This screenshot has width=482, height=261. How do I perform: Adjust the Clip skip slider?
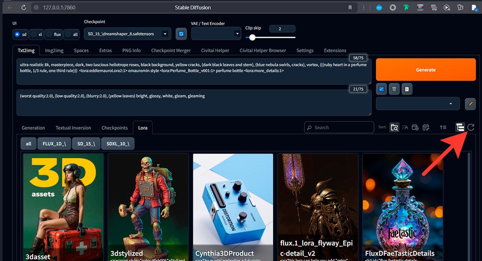(270, 37)
